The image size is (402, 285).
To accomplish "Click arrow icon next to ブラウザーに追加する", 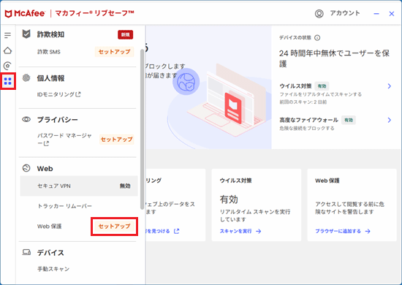I will (368, 231).
